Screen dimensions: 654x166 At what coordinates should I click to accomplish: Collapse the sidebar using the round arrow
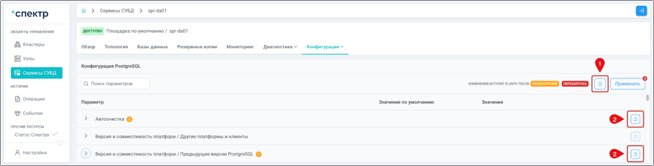[x=60, y=143]
